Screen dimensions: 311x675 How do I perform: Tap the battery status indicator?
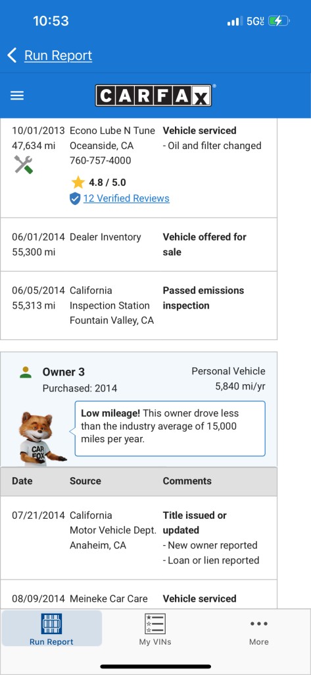[x=279, y=20]
